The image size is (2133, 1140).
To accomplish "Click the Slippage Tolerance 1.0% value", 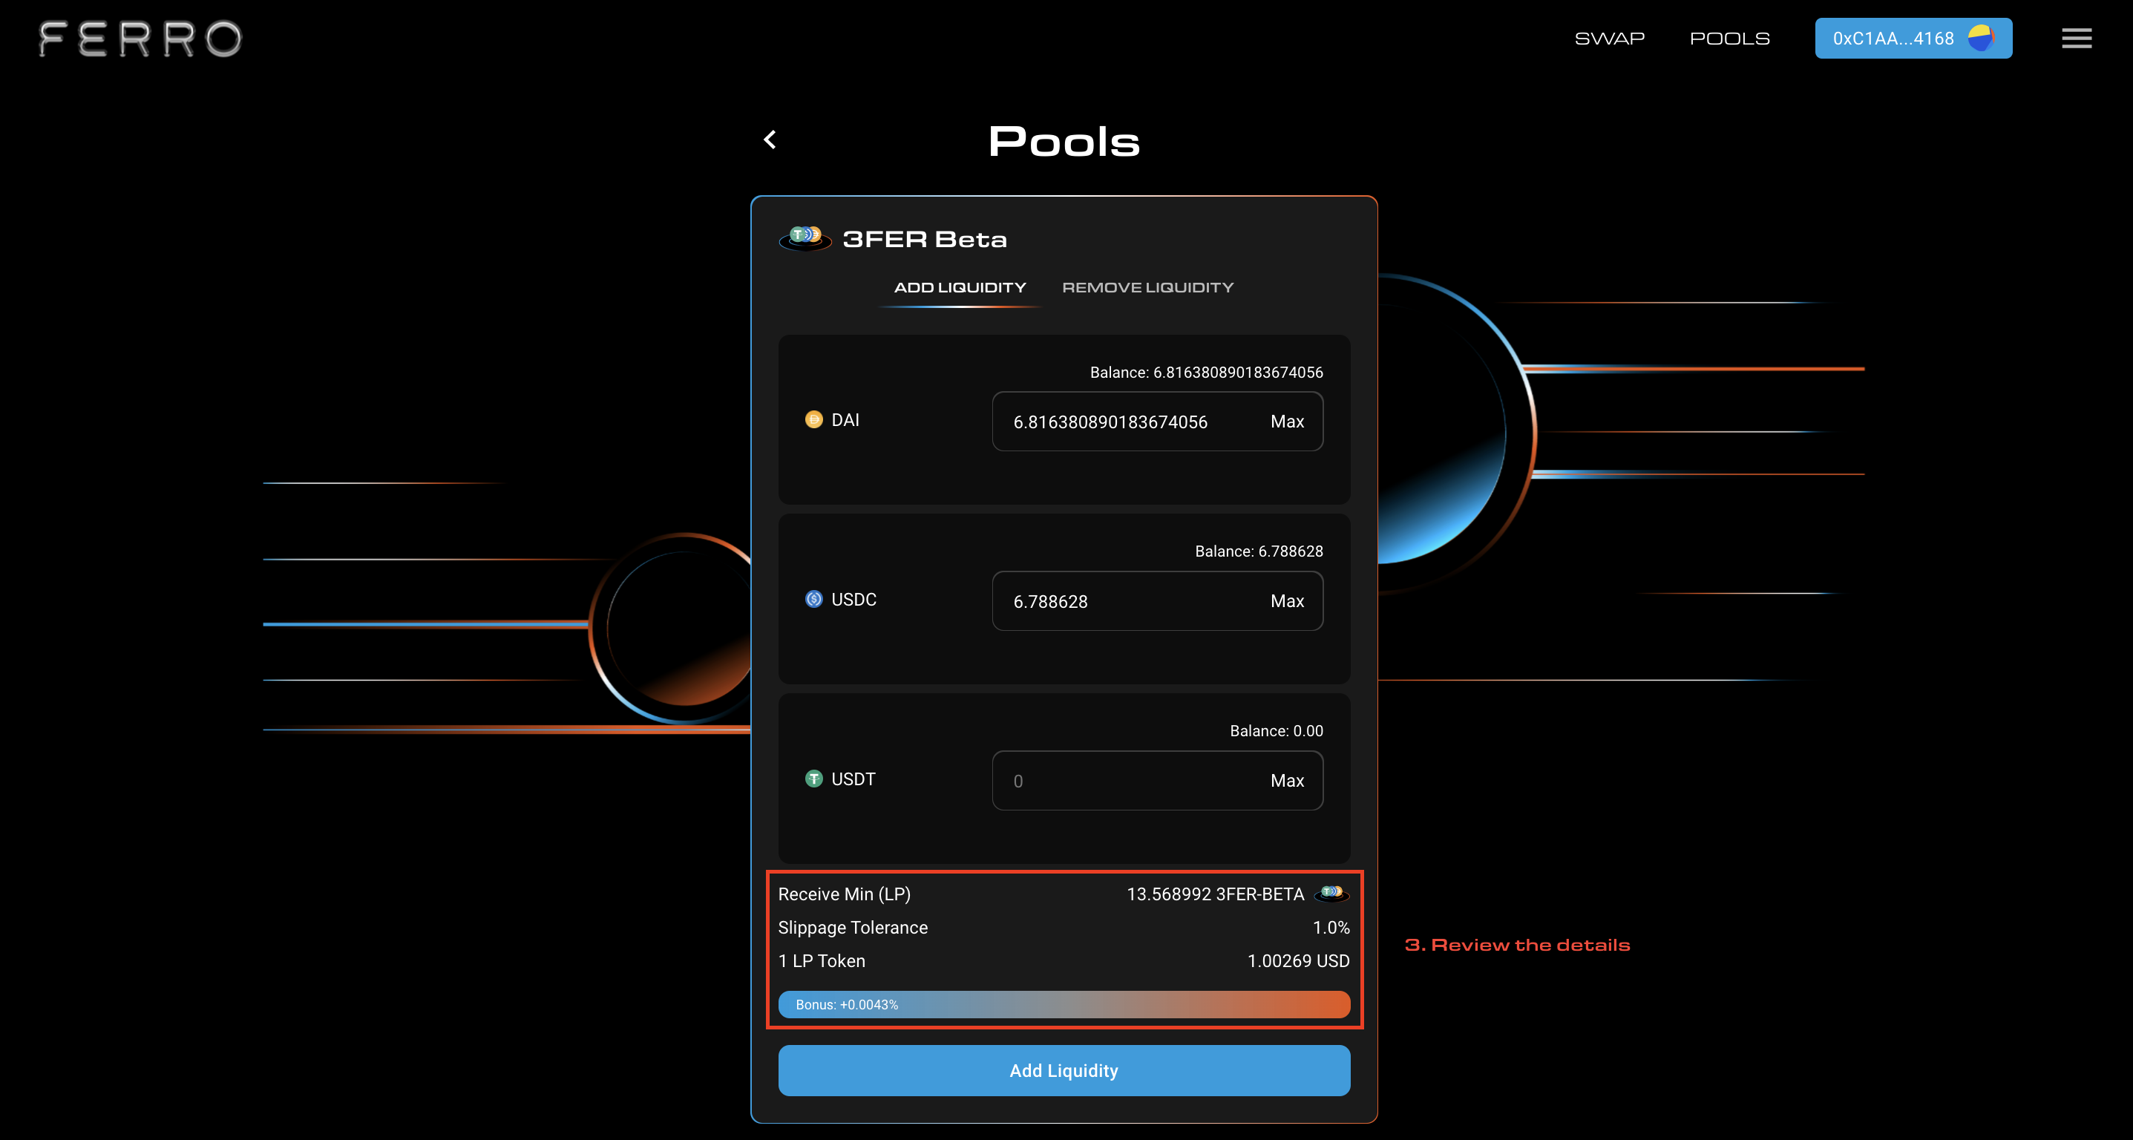I will coord(1331,927).
